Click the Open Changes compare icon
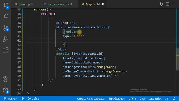Viewport: 179px width, 101px height. (x=161, y=4)
